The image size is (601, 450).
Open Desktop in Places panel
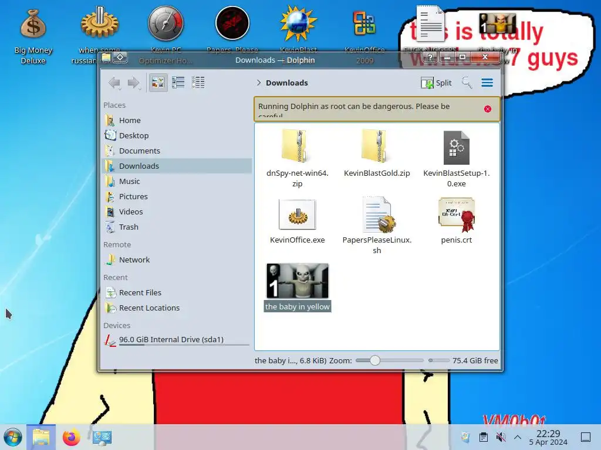(177, 135)
